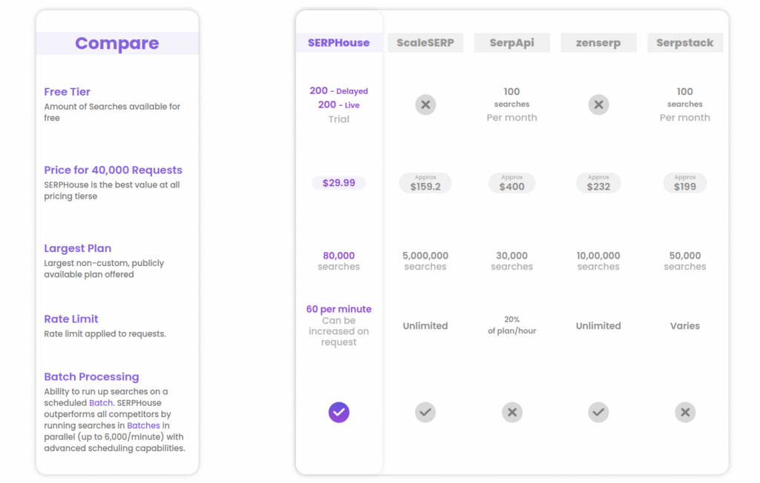Click the Approx $400 SerpApi price badge
760x483 pixels.
(x=511, y=183)
